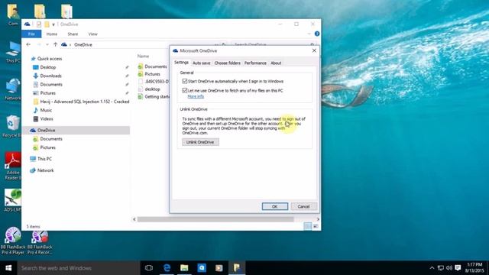The width and height of the screenshot is (489, 275).
Task: Show hidden tray icons chevron
Action: point(432,268)
